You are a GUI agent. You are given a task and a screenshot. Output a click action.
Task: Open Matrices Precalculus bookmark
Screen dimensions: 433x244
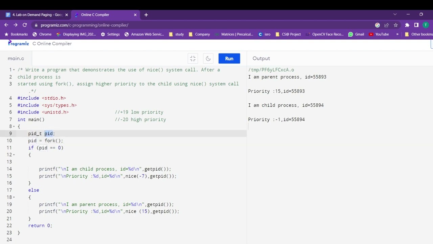pos(234,34)
